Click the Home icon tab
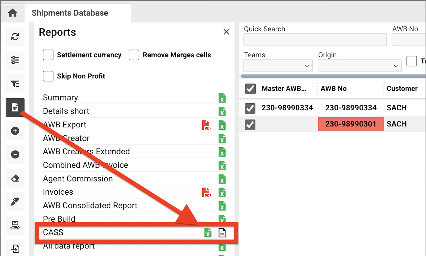The width and height of the screenshot is (426, 256). pyautogui.click(x=12, y=13)
